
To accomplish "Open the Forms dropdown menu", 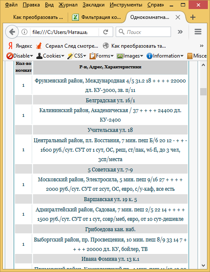I will (102, 56).
